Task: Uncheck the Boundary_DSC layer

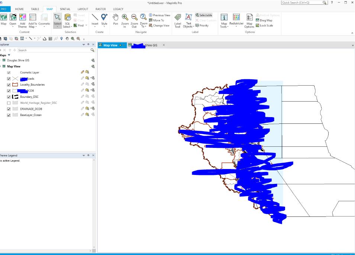Action: [9, 97]
